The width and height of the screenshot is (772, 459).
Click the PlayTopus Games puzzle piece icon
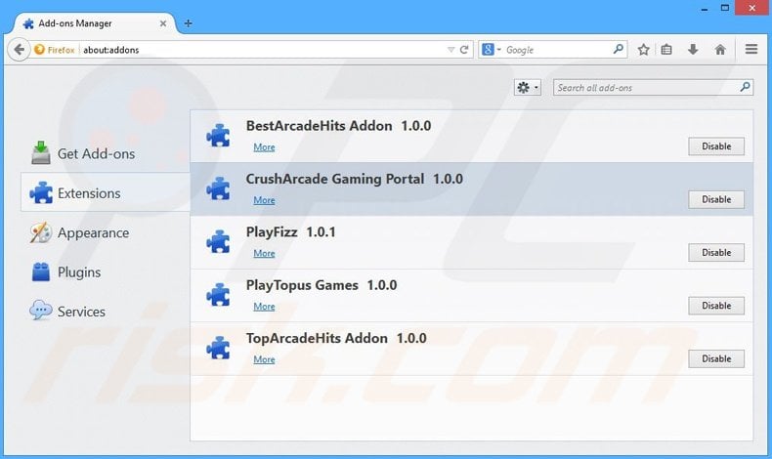click(218, 295)
